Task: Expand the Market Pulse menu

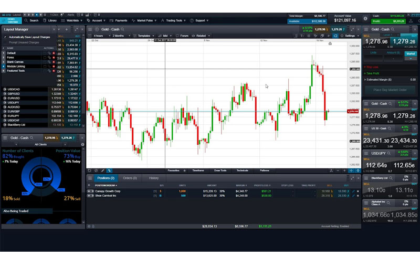Action: point(144,20)
